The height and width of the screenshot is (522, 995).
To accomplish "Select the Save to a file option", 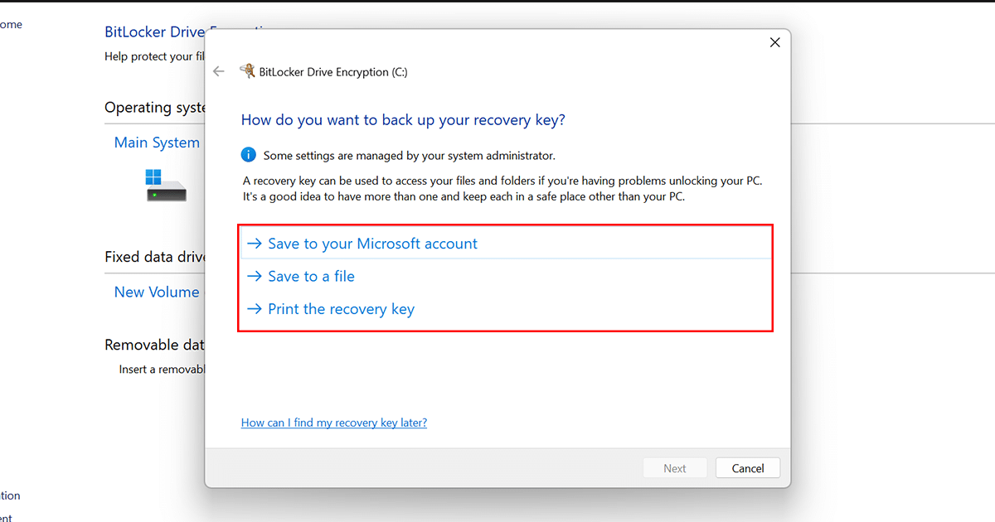I will (311, 276).
